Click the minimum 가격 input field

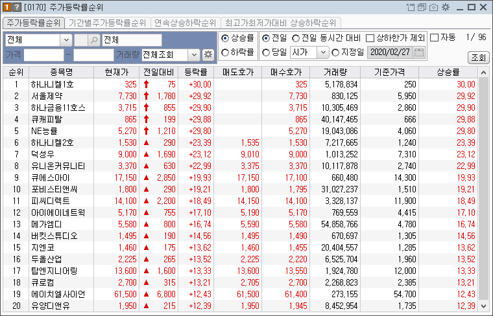click(x=43, y=55)
